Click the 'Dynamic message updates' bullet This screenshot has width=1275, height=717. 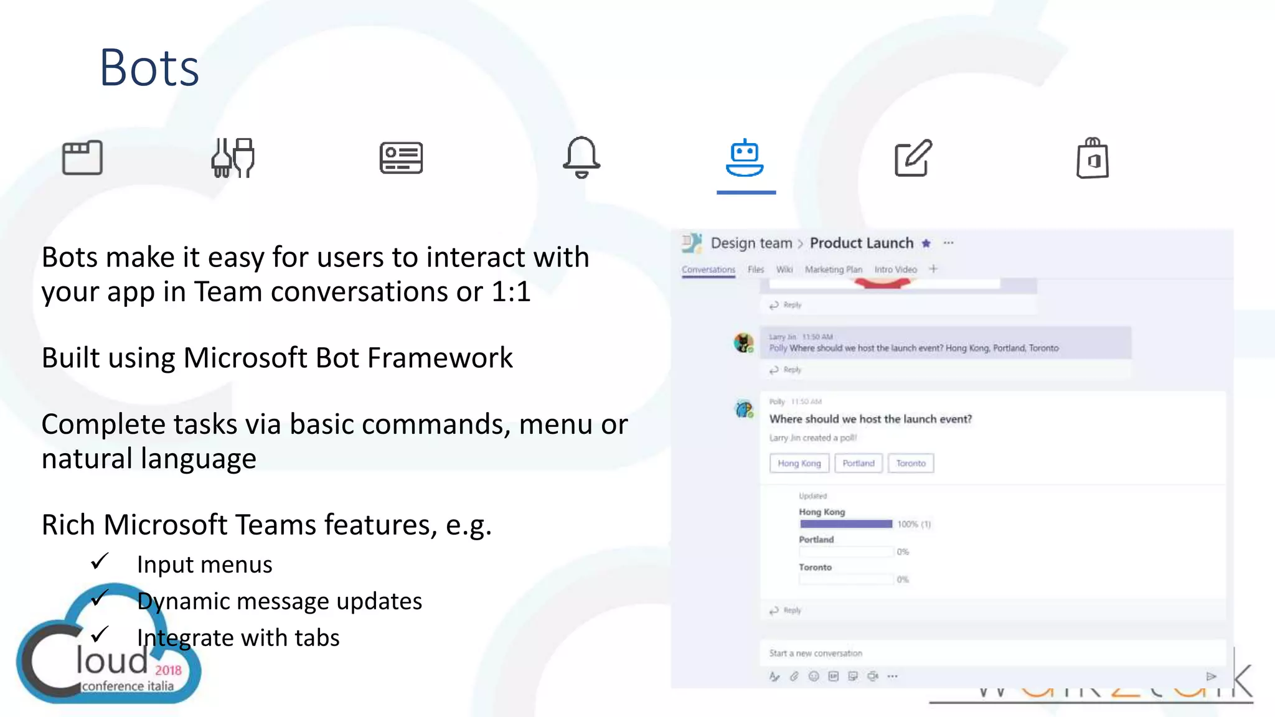[x=279, y=601]
